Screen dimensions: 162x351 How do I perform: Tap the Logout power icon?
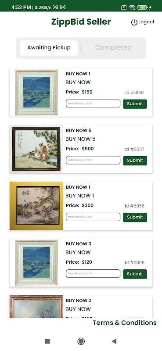[x=134, y=22]
